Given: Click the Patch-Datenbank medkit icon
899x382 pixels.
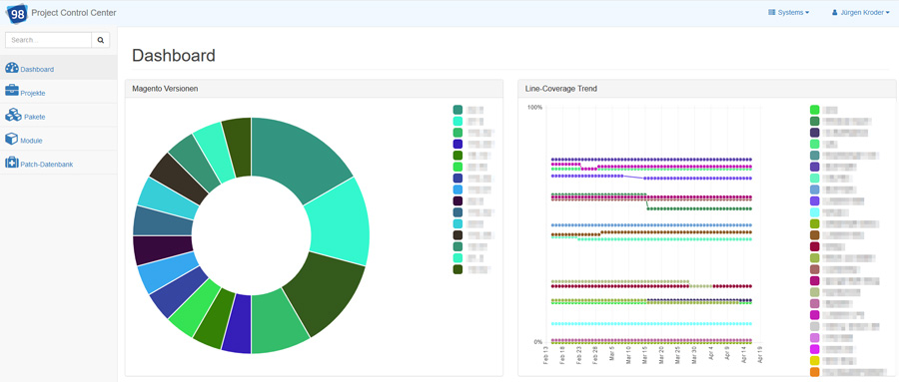Looking at the screenshot, I should (11, 163).
